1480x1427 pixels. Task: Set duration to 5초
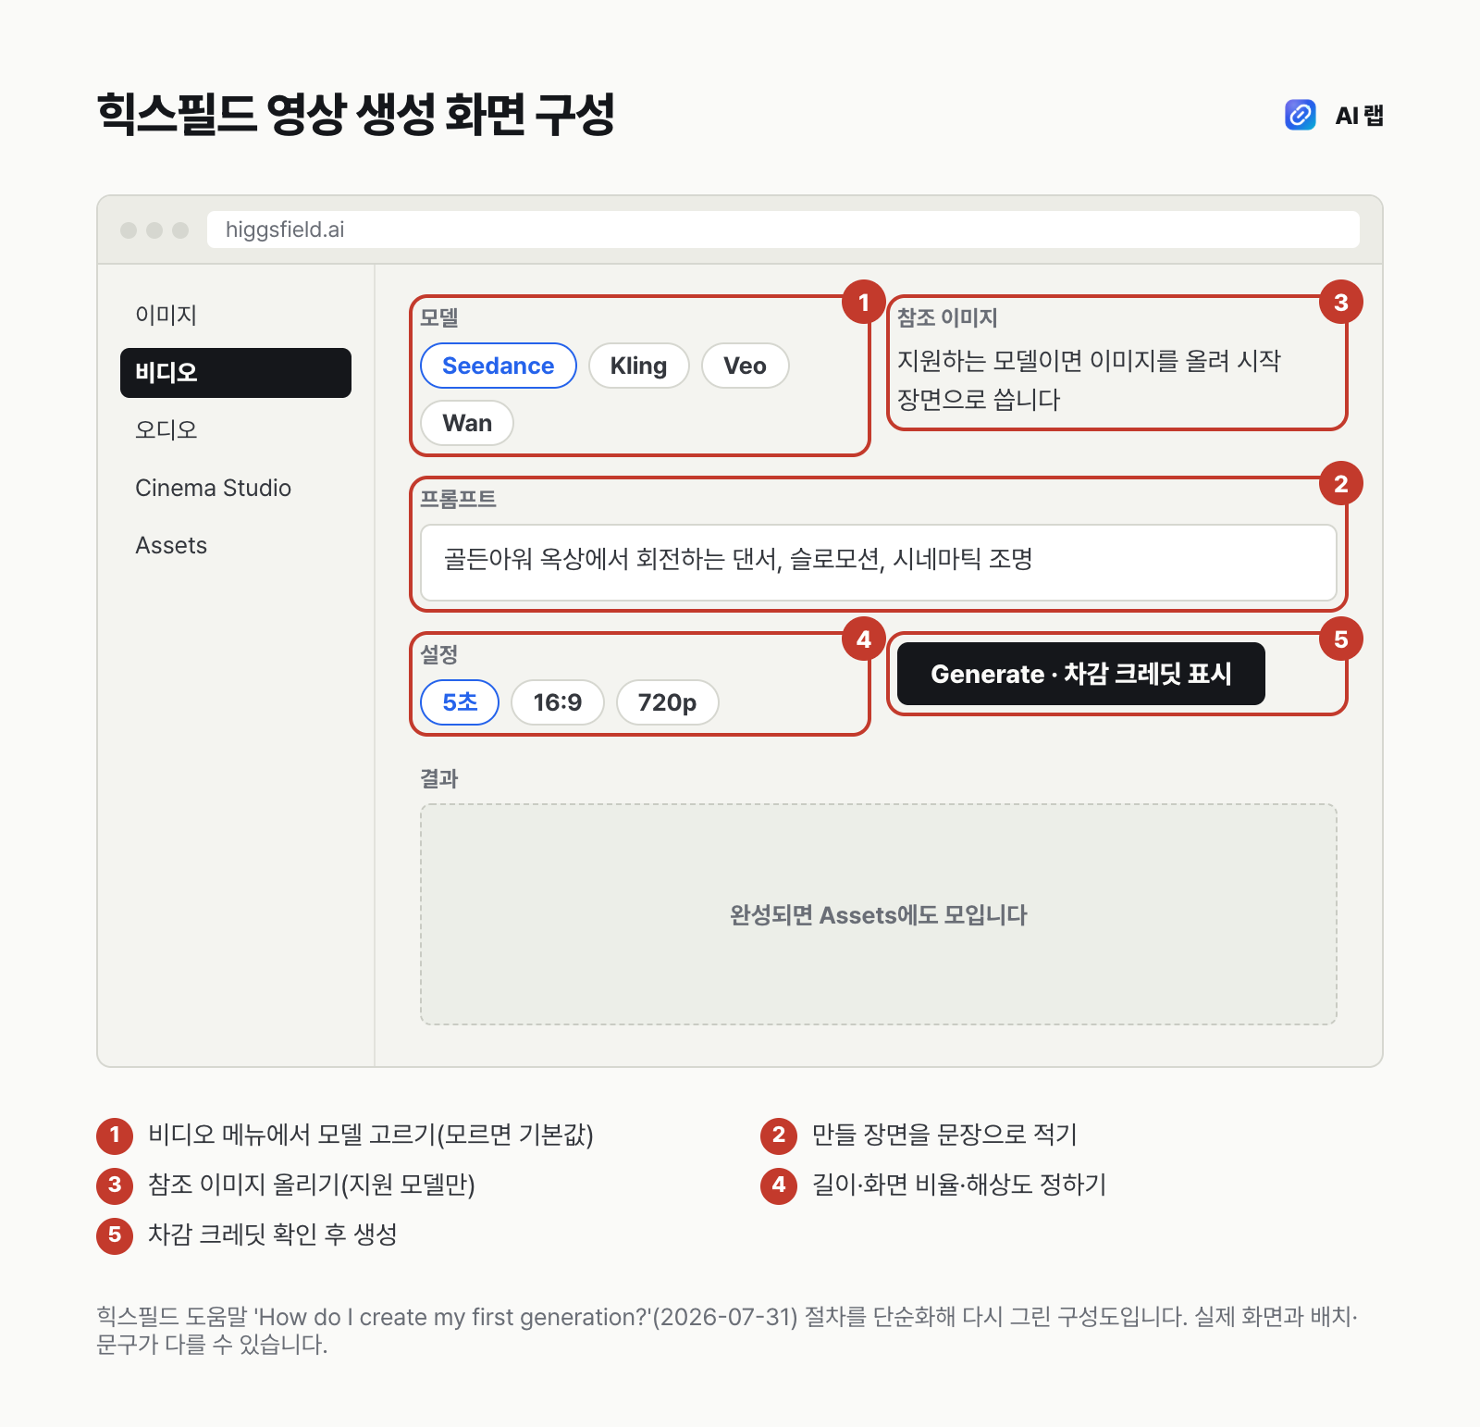(460, 702)
